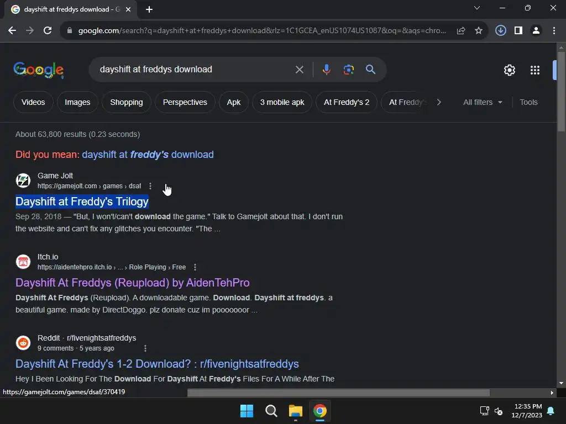Close the dayshift at freddys download tab

pos(128,9)
